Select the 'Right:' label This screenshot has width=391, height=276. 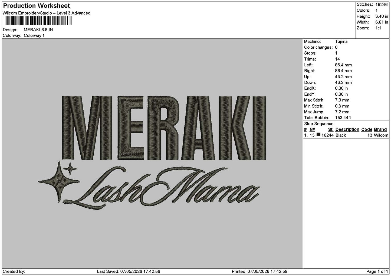[310, 71]
